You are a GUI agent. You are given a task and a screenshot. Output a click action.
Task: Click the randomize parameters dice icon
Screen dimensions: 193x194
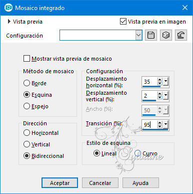tap(166, 35)
